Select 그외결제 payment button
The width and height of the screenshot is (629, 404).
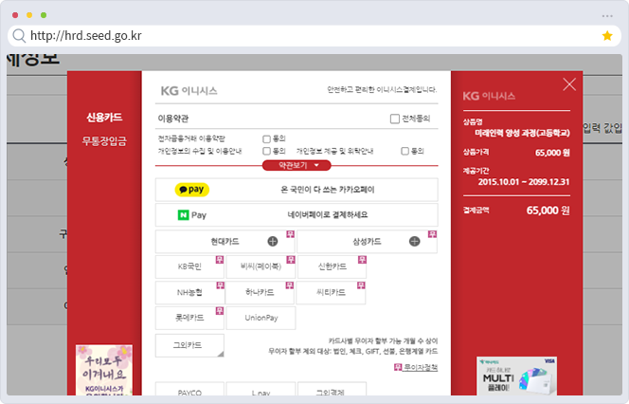[332, 389]
